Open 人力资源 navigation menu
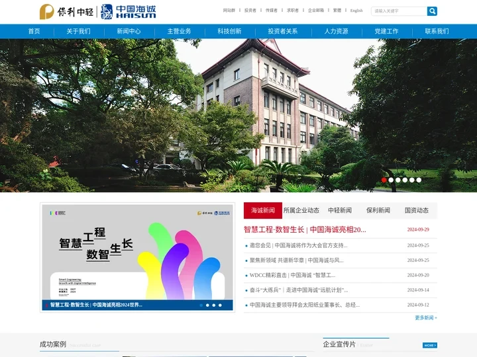The width and height of the screenshot is (477, 357). [x=336, y=31]
